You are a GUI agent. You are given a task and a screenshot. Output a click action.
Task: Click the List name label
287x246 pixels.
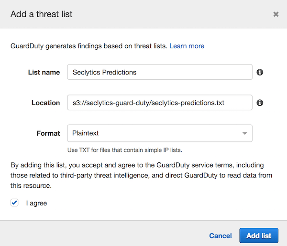point(44,73)
